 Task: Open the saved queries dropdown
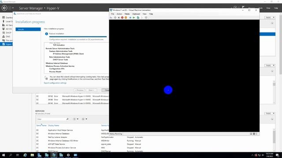pos(84,119)
